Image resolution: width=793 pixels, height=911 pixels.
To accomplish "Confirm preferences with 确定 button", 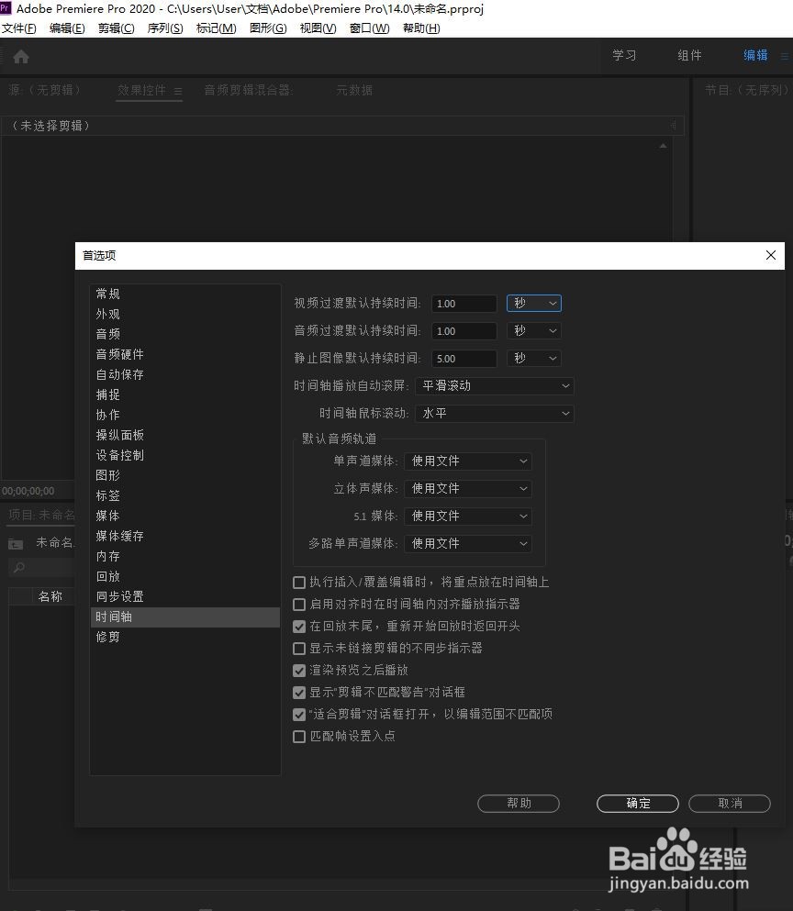I will tap(638, 804).
